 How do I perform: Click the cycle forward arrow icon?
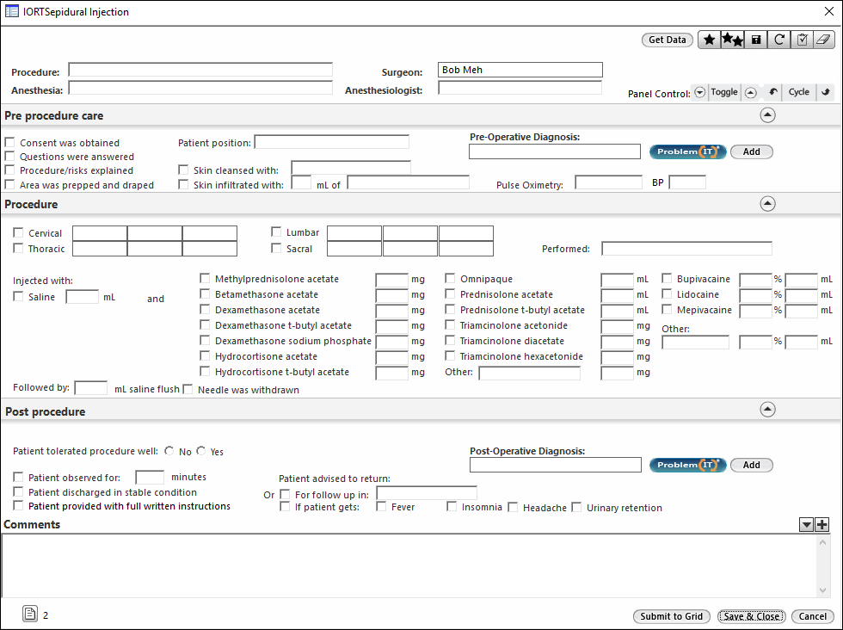tap(825, 92)
